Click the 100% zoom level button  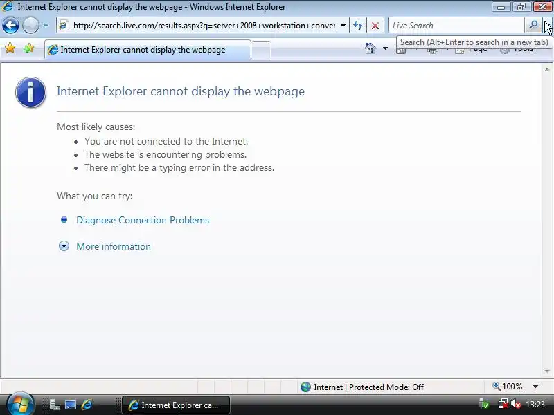click(507, 387)
